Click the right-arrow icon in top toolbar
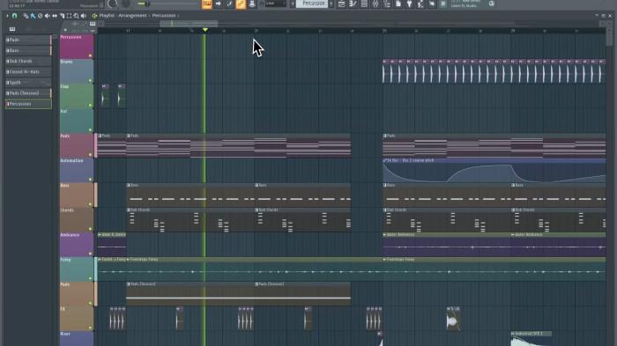 click(x=218, y=4)
